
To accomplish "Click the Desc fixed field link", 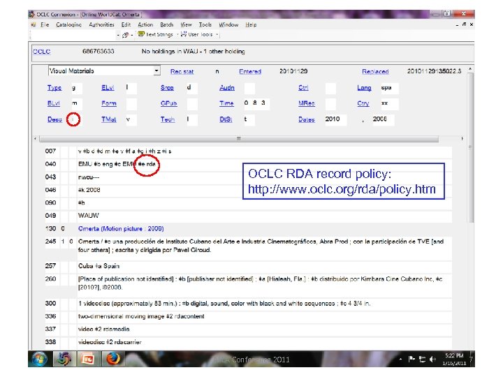I will point(54,119).
